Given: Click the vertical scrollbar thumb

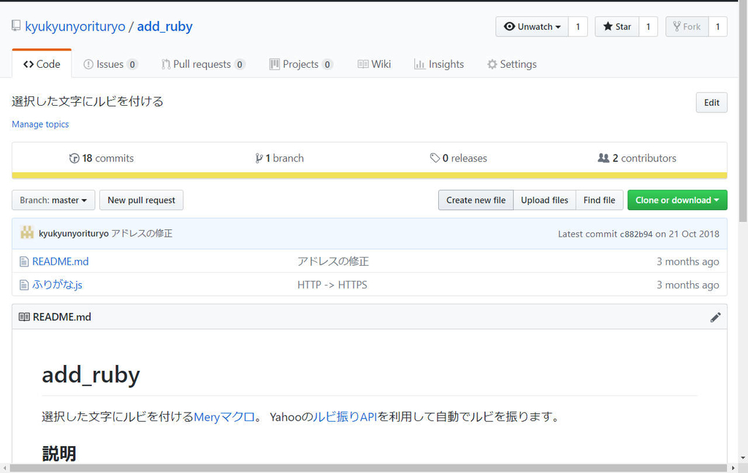Looking at the screenshot, I should 743,112.
